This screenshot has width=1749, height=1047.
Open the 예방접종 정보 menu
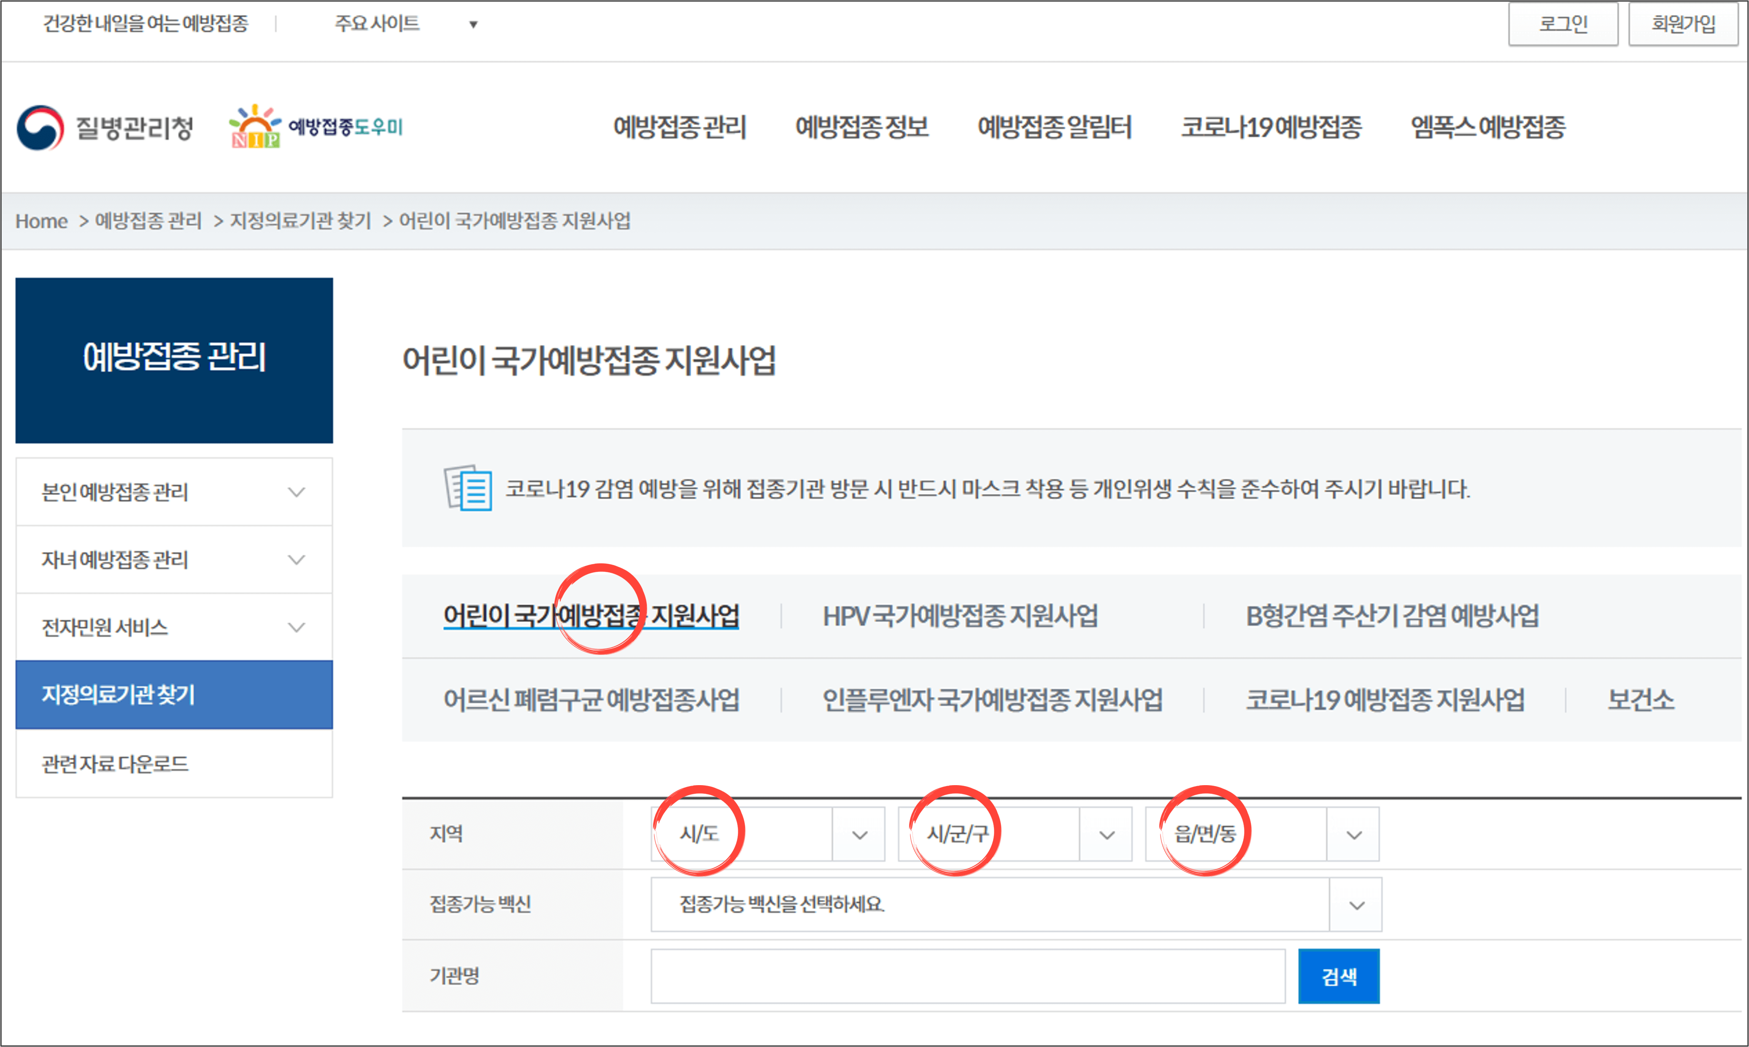[x=863, y=127]
